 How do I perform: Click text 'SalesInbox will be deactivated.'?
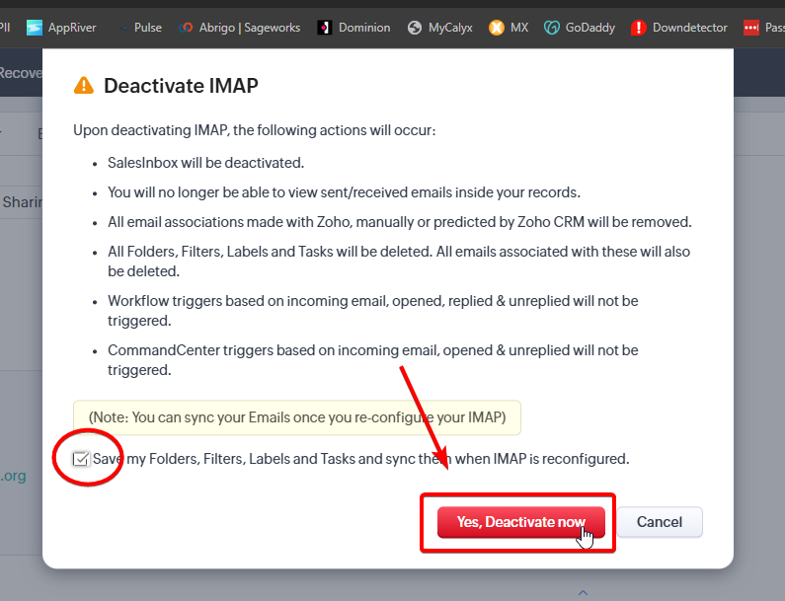tap(205, 163)
